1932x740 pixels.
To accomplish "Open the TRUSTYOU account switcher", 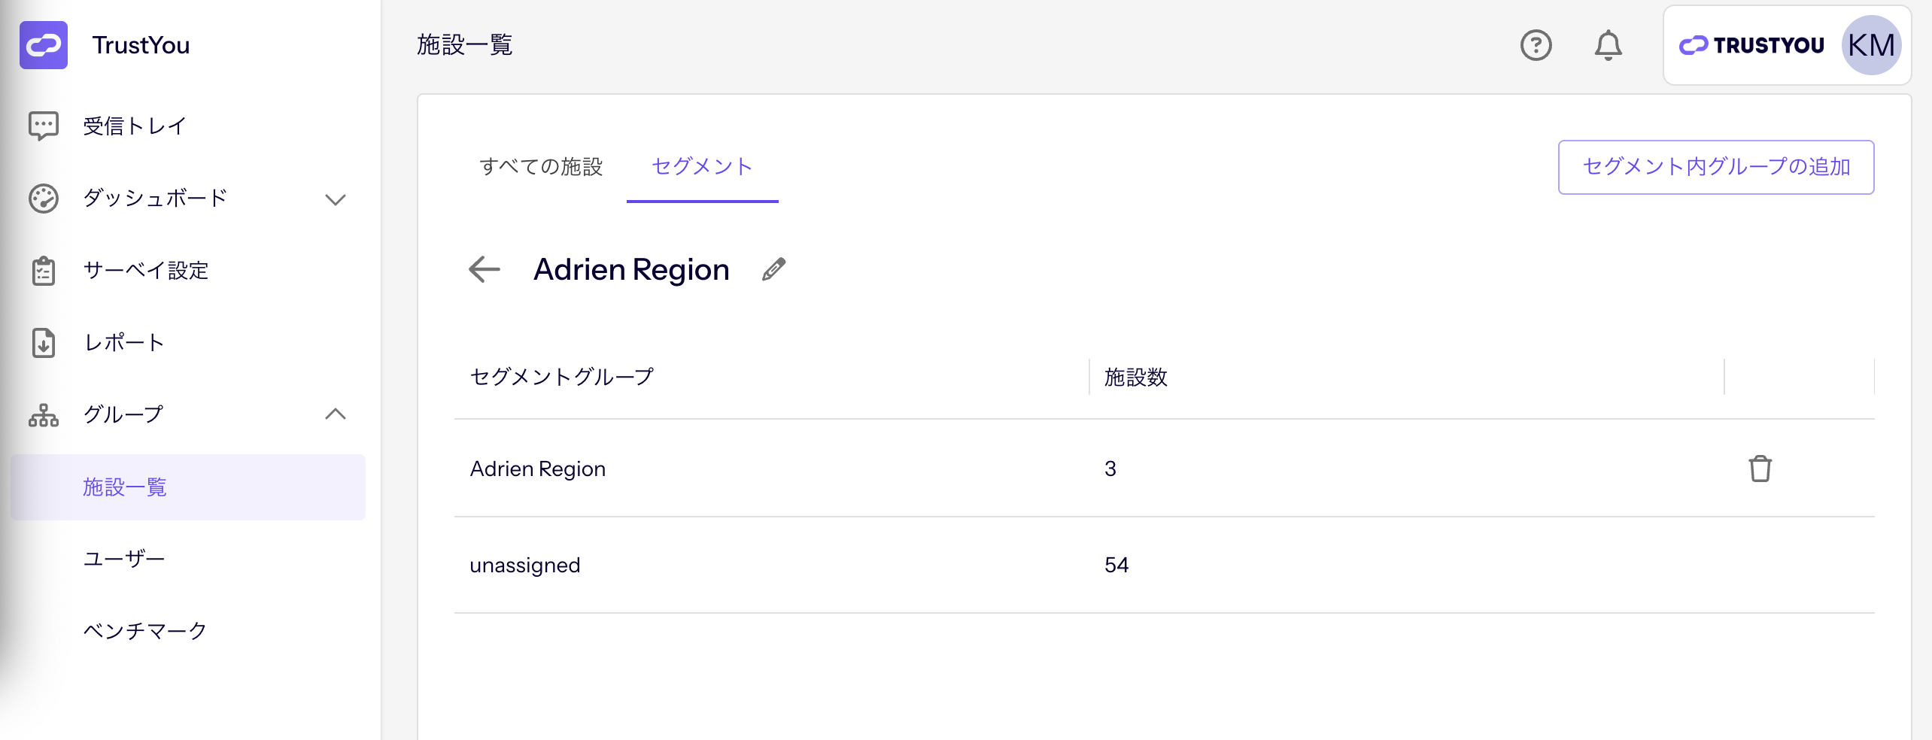I will click(x=1751, y=45).
